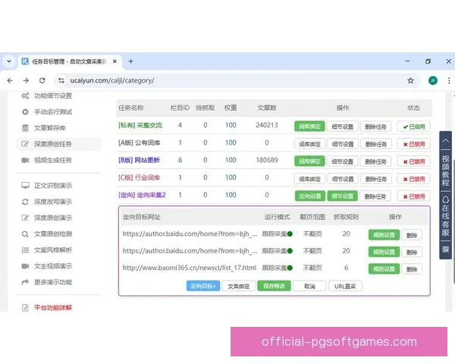Image resolution: width=455 pixels, height=364 pixels.
Task: Click 删除任务 for 采集交流 task
Action: 376,127
